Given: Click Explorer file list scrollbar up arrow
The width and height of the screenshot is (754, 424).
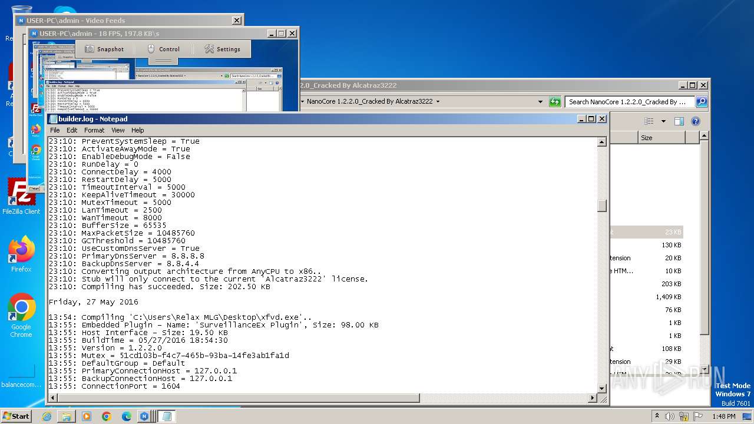Looking at the screenshot, I should pos(704,136).
